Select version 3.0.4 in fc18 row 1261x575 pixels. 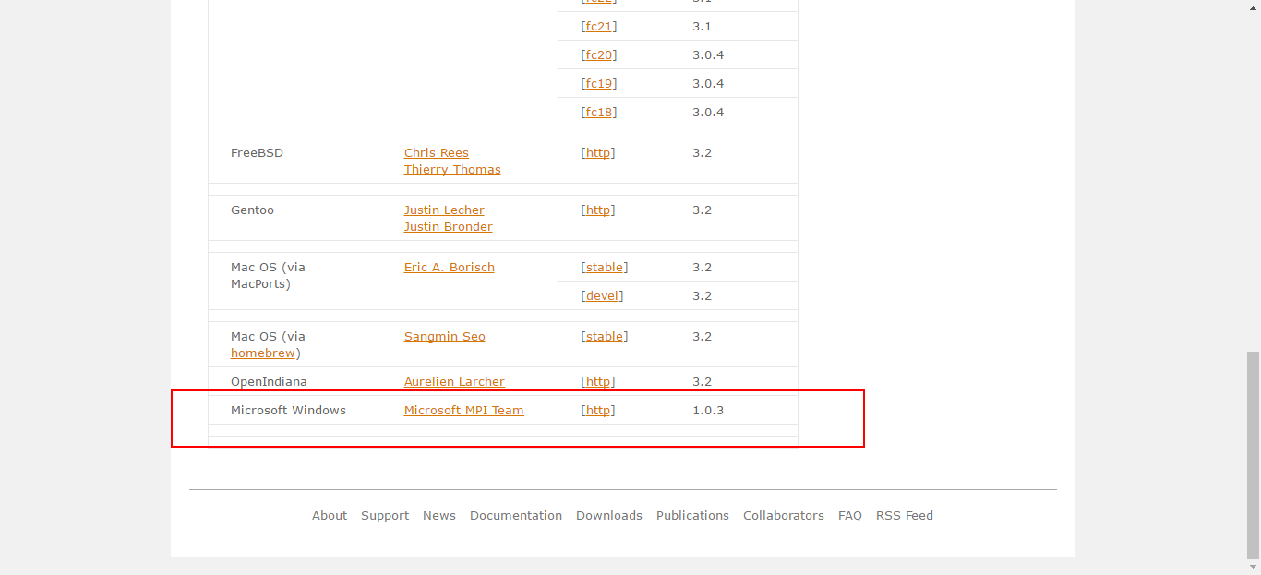[x=708, y=112]
